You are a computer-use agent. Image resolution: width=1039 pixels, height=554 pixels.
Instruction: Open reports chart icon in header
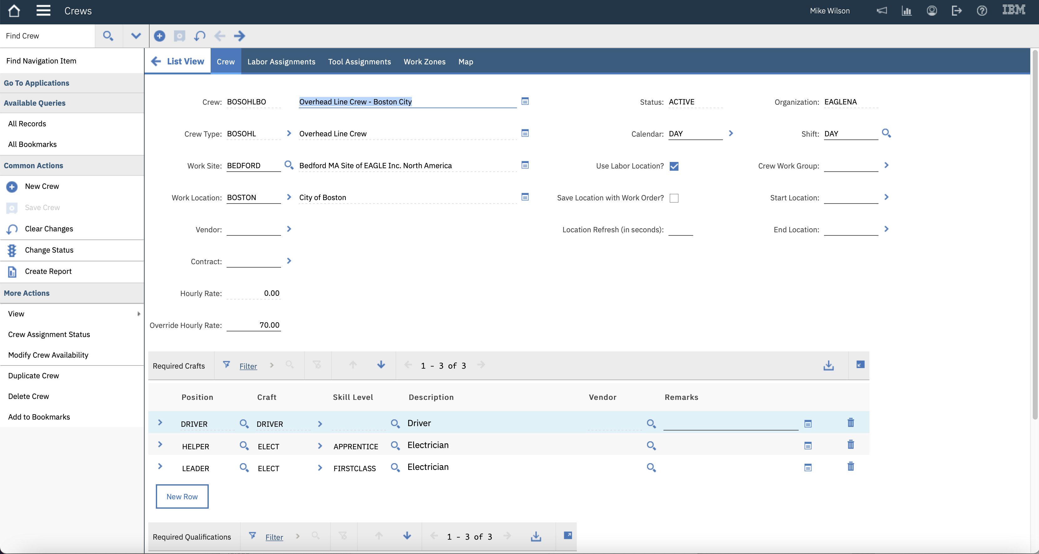click(x=907, y=11)
